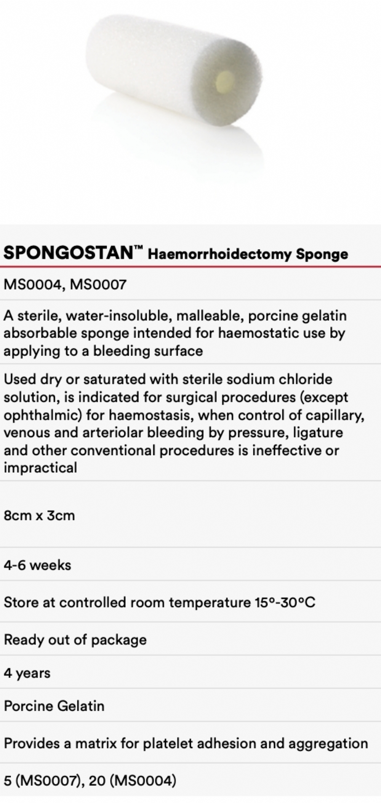
Task: Select the SPONGOSTAN brand name heading
Action: [x=68, y=253]
